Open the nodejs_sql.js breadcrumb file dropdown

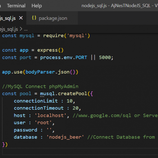coord(9,29)
